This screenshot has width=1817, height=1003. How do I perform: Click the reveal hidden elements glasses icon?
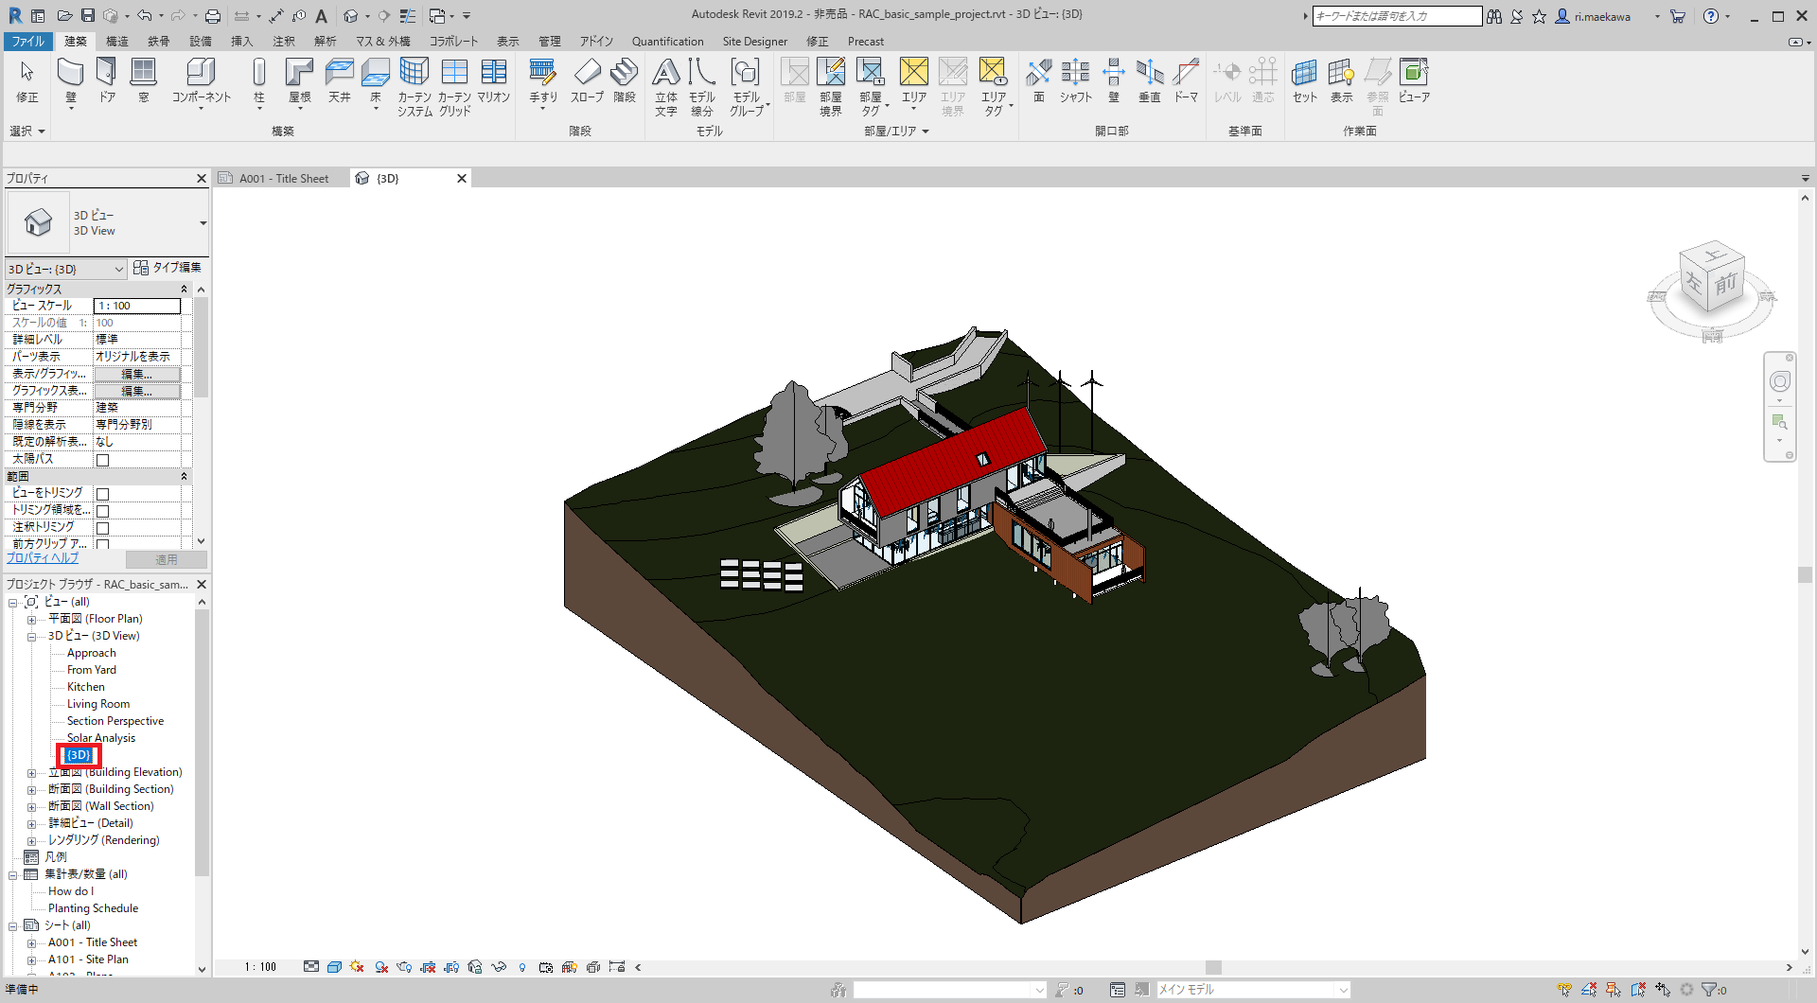click(499, 966)
